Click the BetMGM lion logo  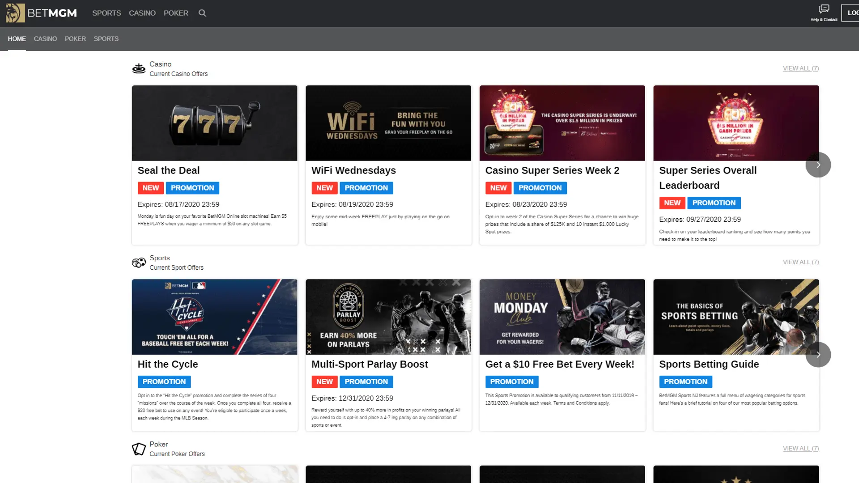click(x=15, y=13)
